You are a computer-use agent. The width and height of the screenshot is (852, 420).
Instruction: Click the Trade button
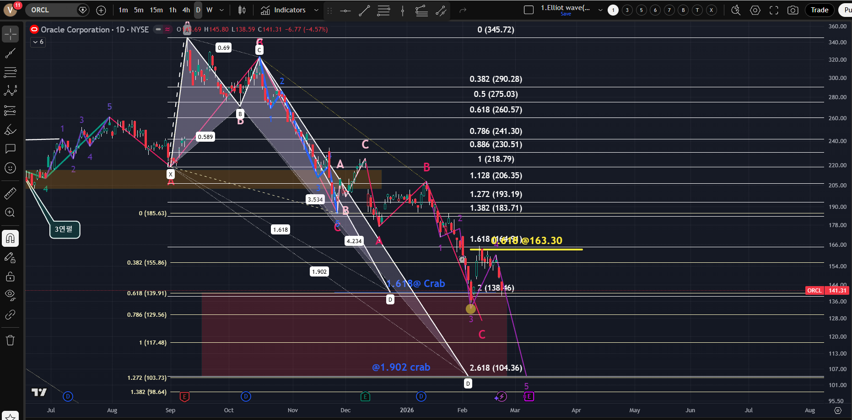[x=819, y=10]
